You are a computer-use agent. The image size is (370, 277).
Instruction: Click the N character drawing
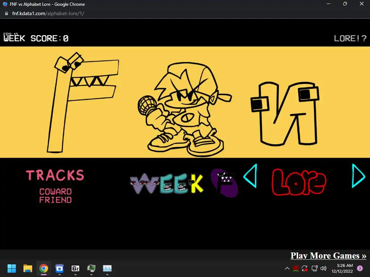pos(285,114)
